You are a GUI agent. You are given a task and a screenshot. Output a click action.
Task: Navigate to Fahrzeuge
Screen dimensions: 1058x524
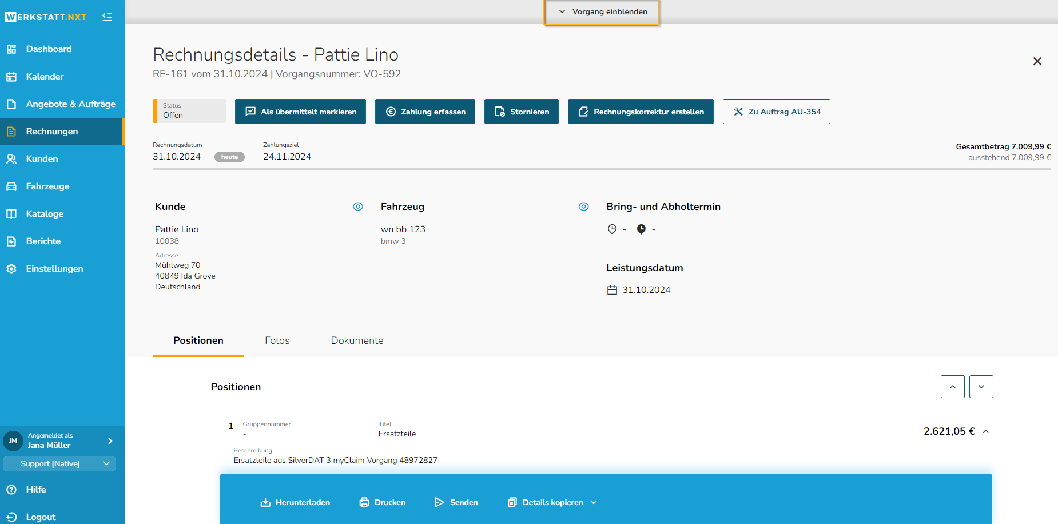pos(62,186)
